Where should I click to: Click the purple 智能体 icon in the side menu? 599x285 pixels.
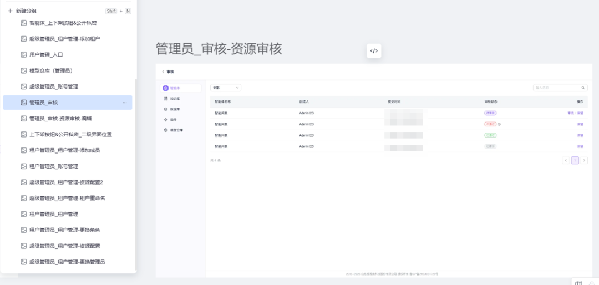(x=166, y=88)
